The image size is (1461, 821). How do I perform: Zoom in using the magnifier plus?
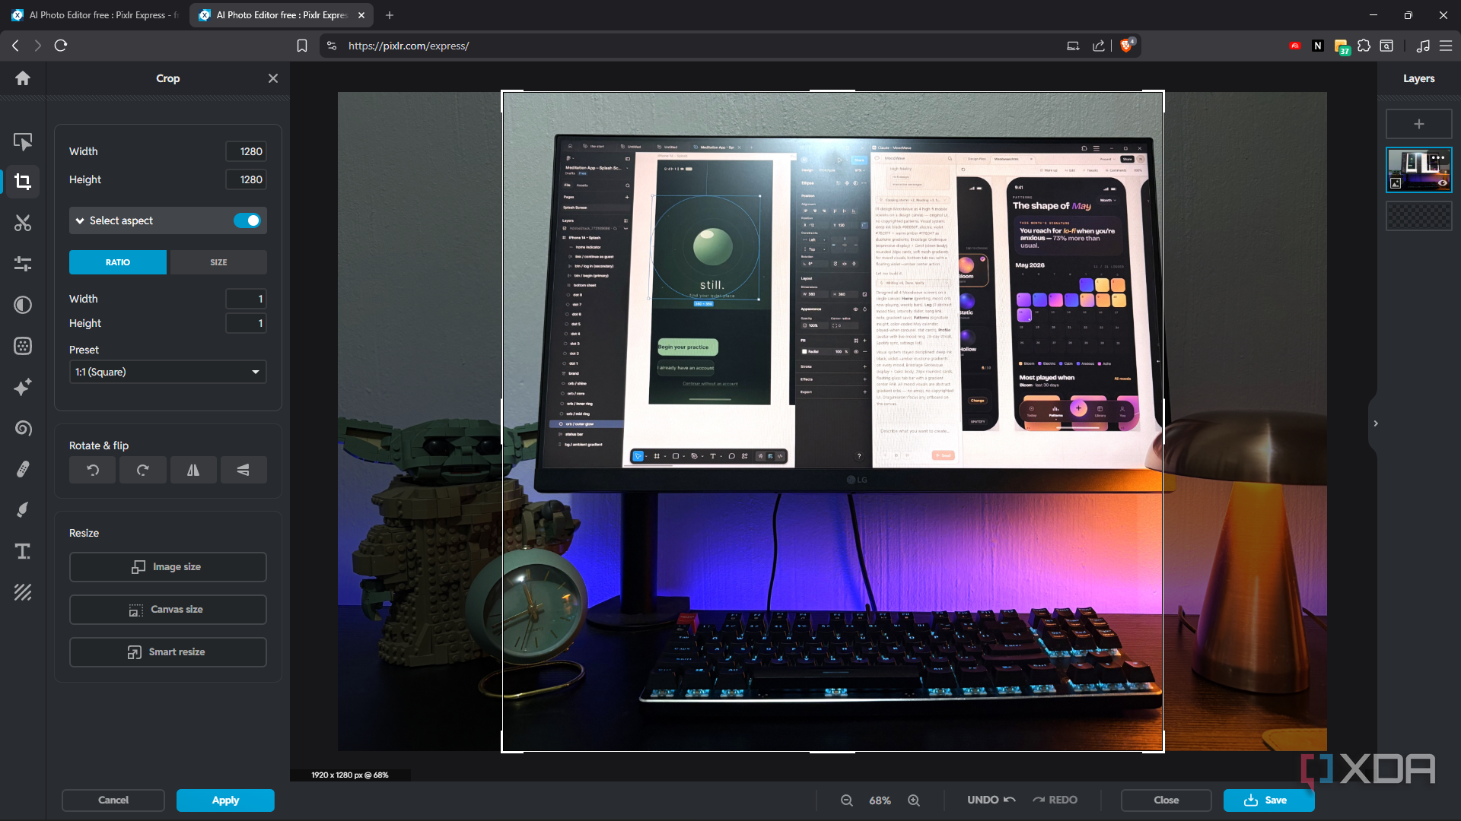point(914,800)
